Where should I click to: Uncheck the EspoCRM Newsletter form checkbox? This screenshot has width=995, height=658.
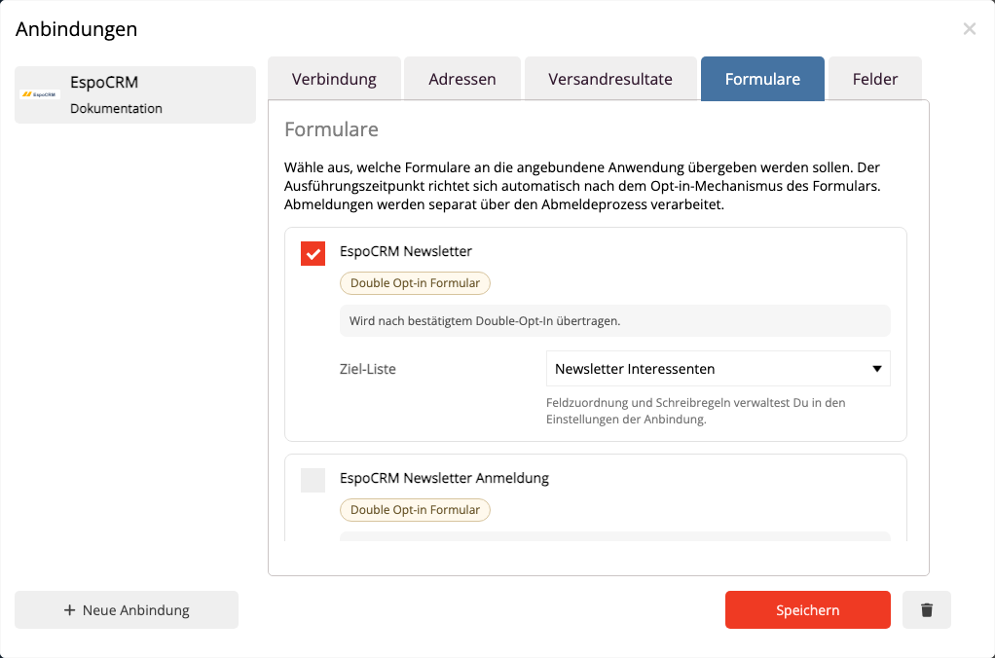tap(313, 253)
